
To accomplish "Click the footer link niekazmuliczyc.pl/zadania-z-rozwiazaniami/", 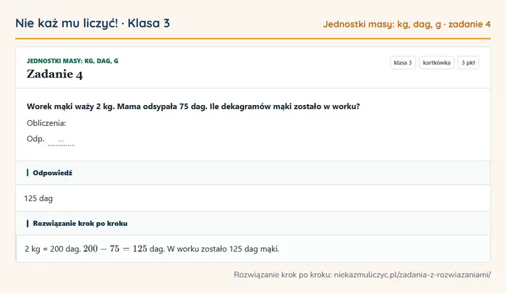I will pos(412,275).
